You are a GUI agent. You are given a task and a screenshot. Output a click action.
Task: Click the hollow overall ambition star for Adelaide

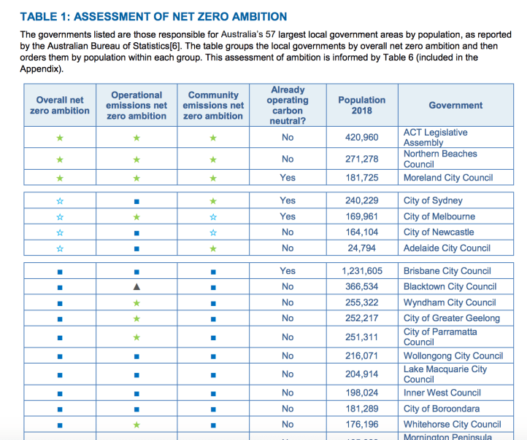click(x=61, y=248)
